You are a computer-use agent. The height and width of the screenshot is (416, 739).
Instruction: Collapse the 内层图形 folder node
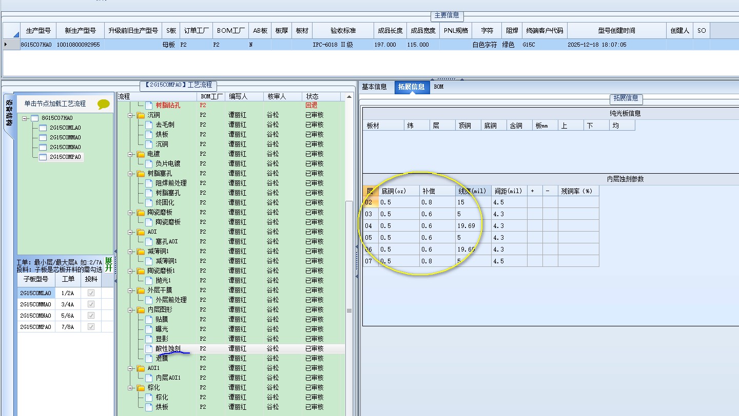[131, 309]
